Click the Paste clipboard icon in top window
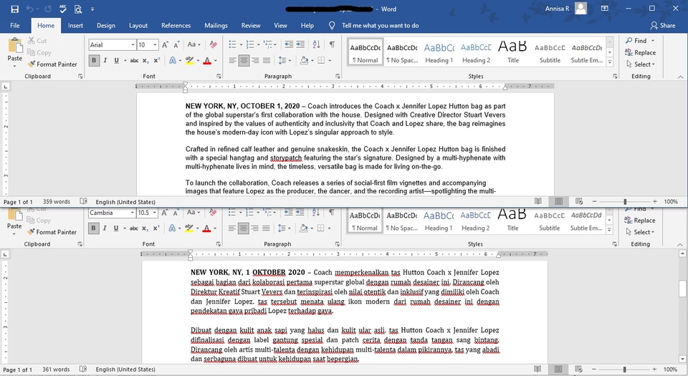 point(15,45)
